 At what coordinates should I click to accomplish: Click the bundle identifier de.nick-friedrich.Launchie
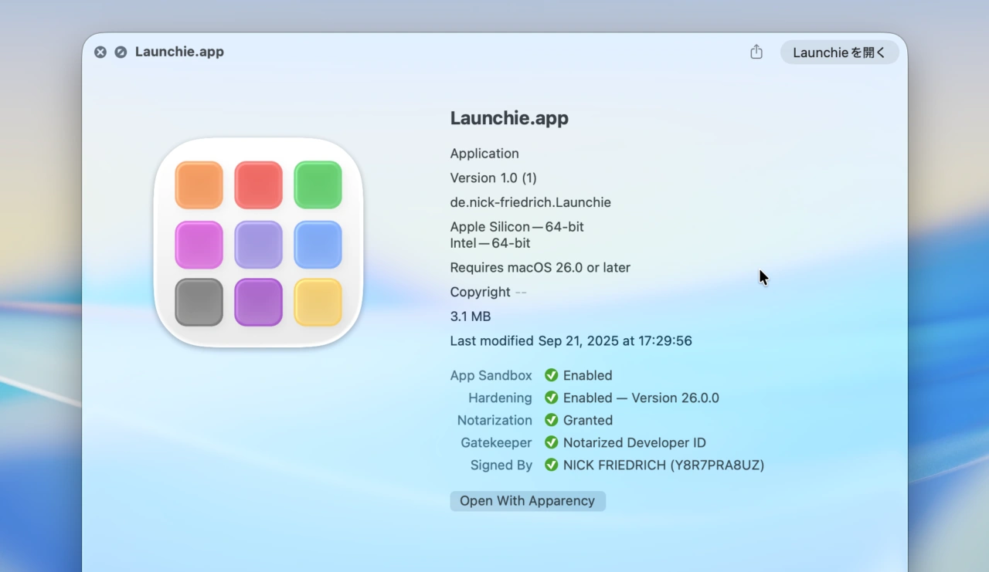coord(530,202)
